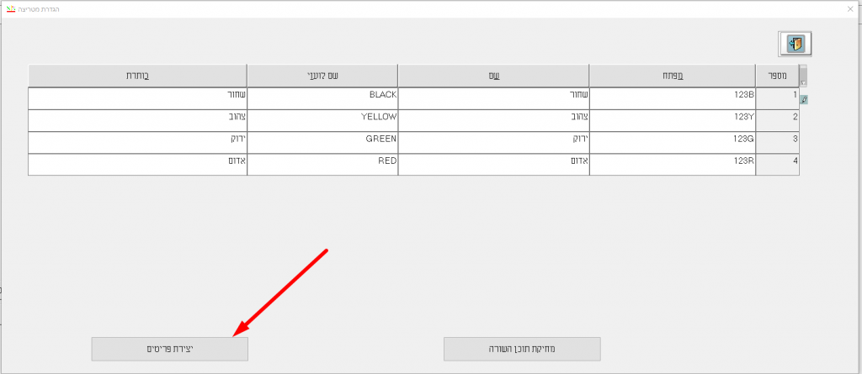Click the key cell containing 123Y
The image size is (862, 374).
[672, 117]
